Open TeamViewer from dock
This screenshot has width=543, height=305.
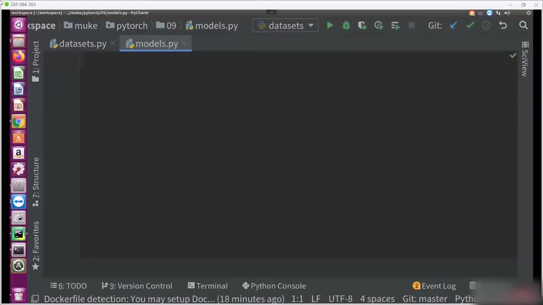coord(18,202)
